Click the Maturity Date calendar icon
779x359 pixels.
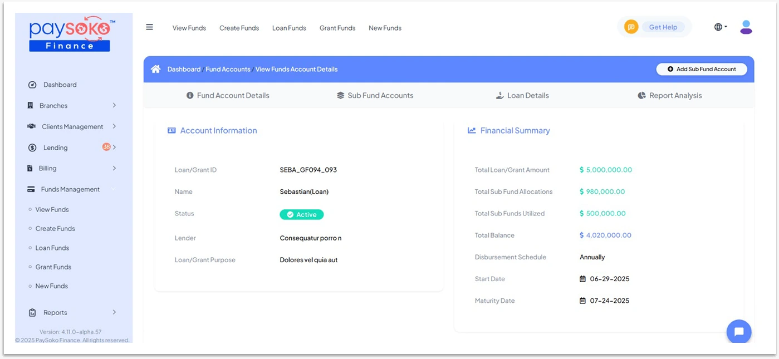tap(583, 301)
